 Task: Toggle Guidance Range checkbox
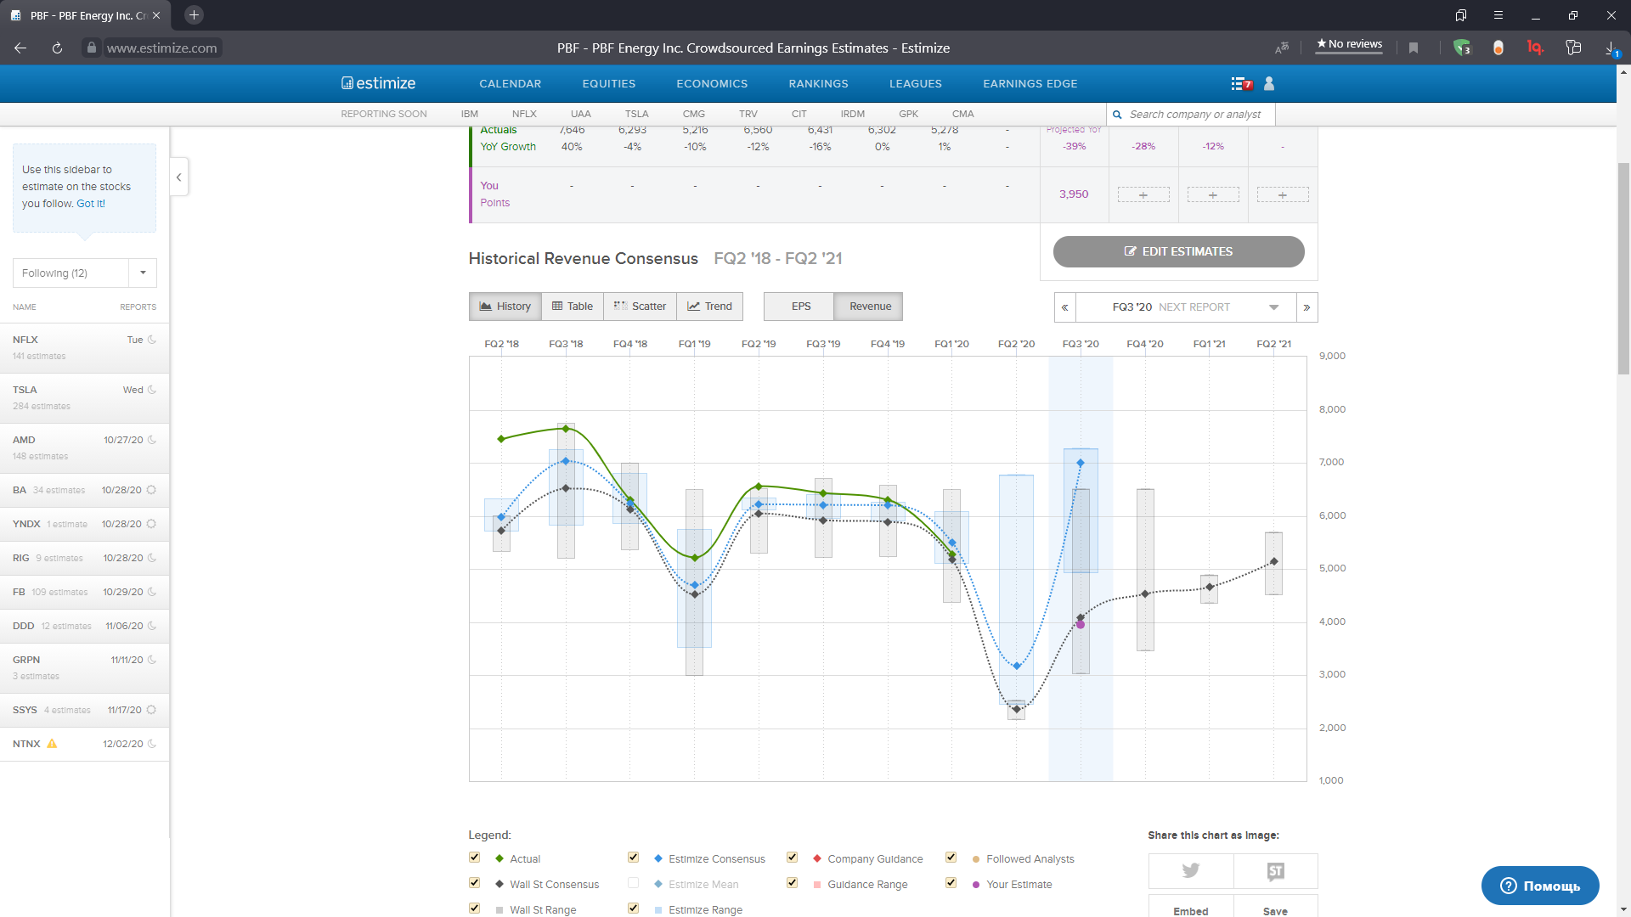pos(792,883)
